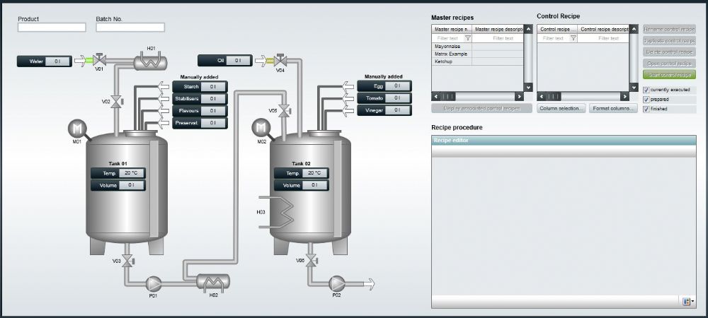Select the H03 heating coil on Tank 02
708x318 pixels.
276,212
